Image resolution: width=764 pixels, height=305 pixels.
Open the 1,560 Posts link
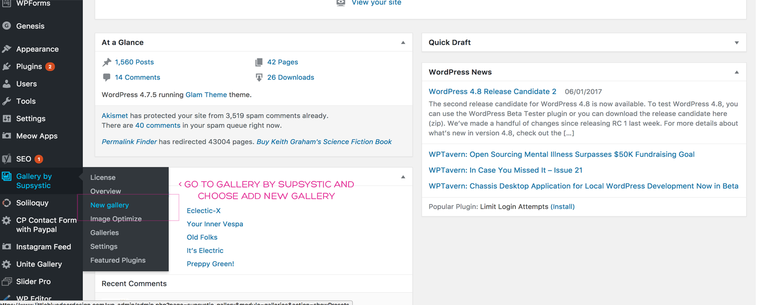[x=134, y=62]
